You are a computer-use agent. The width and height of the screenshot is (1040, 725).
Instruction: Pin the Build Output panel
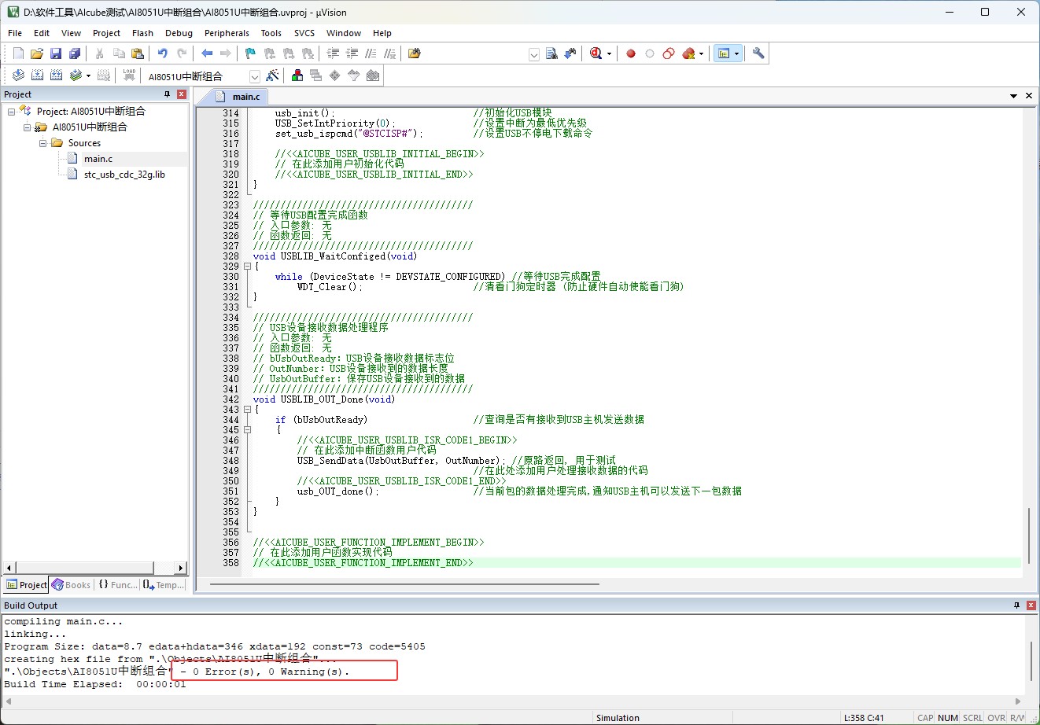(x=1017, y=605)
